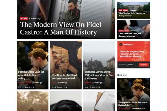This screenshot has height=111, width=167.
Task: Click comments icon on Romania card
Action: (86, 87)
